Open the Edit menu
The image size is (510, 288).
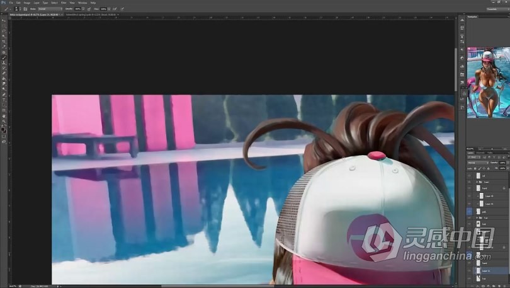click(x=18, y=3)
